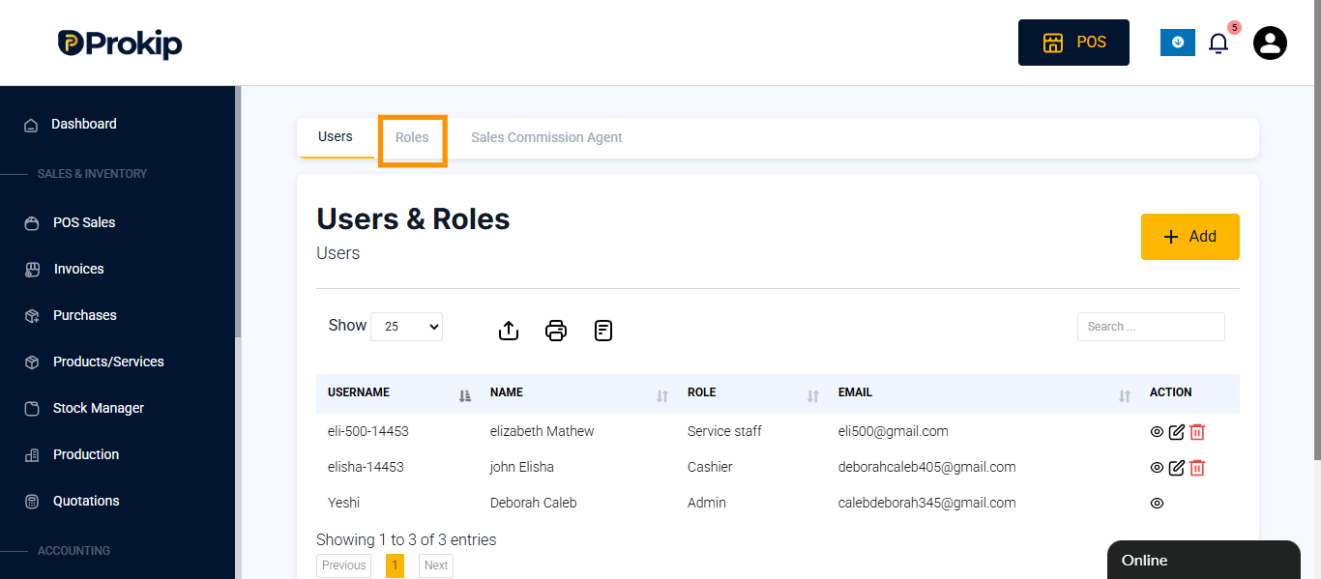
Task: Click the Dashboard home icon
Action: coord(31,125)
